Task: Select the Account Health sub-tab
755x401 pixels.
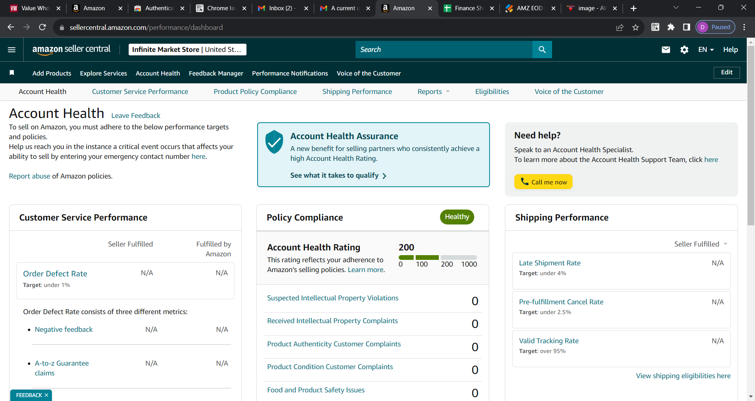Action: (x=42, y=92)
